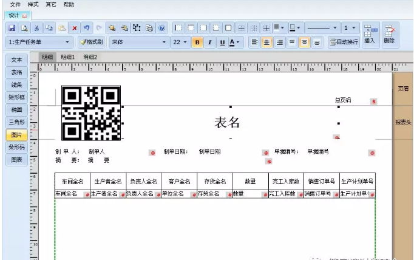
Task: Open the 帮助 menu
Action: point(69,4)
